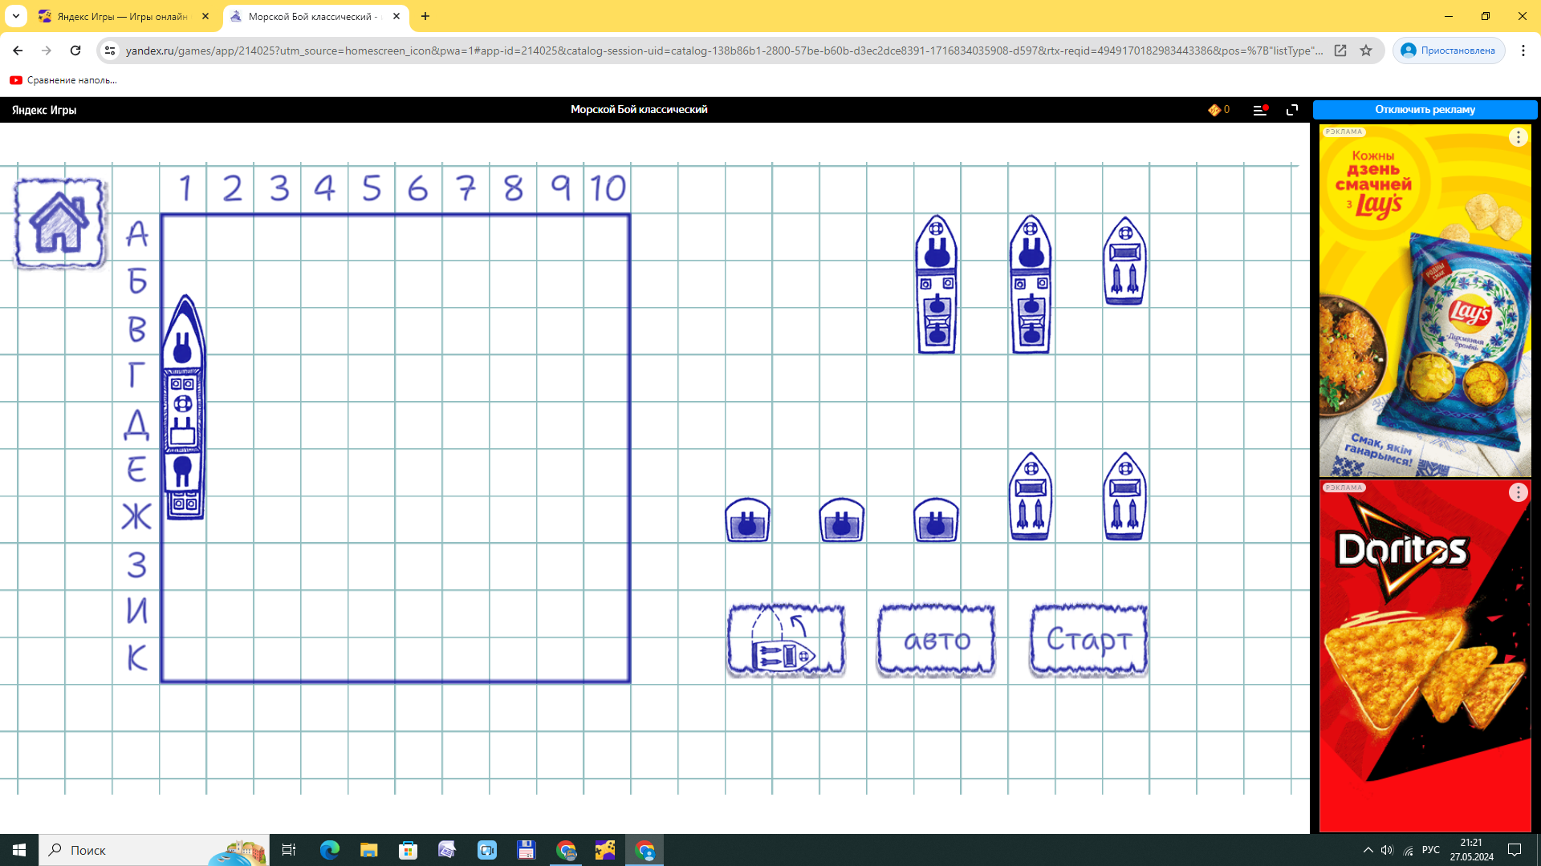The height and width of the screenshot is (866, 1541).
Task: Switch to the Яндекс Игры tab
Action: tap(120, 16)
